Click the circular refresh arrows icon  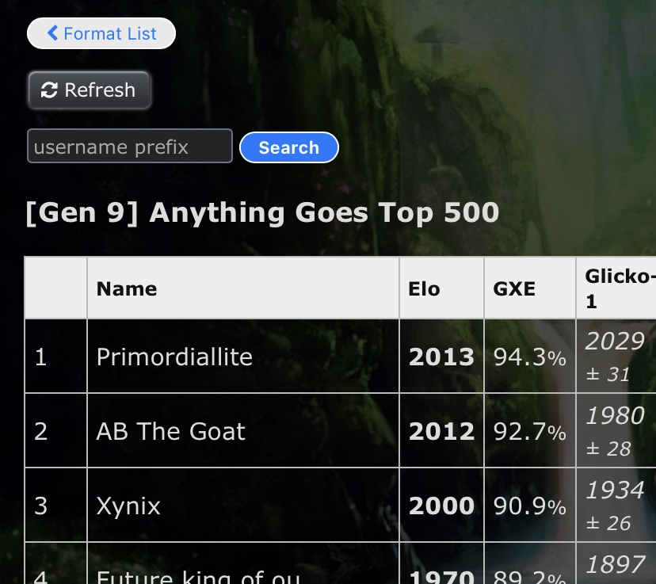coord(49,90)
